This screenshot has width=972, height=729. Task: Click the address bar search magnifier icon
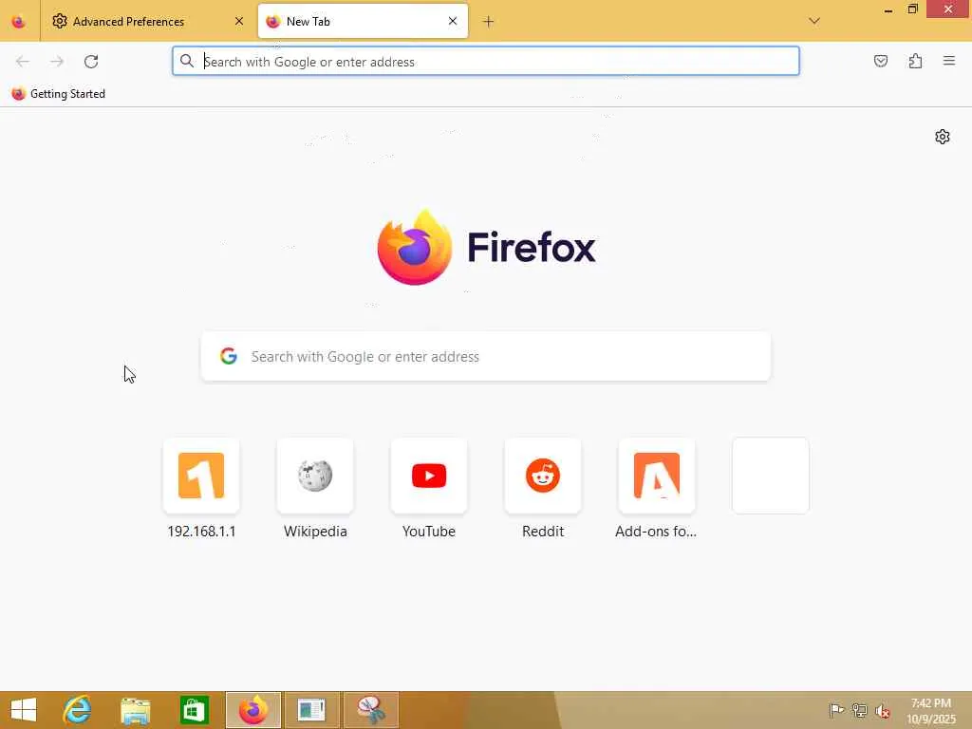click(187, 61)
